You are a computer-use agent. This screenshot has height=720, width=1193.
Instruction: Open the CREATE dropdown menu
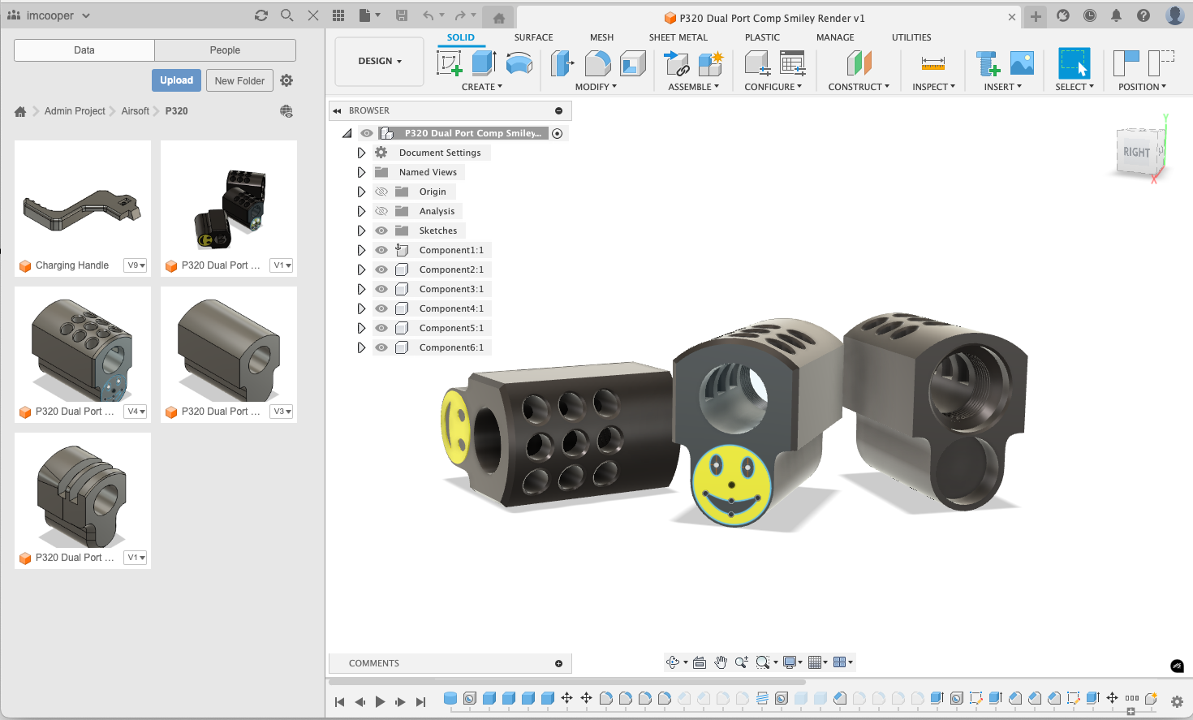(482, 87)
